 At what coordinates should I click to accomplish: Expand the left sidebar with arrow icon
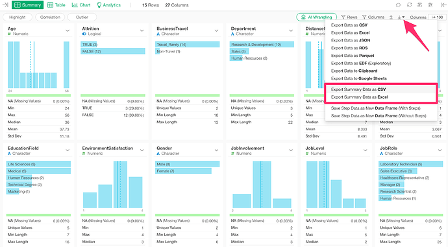pos(5,5)
